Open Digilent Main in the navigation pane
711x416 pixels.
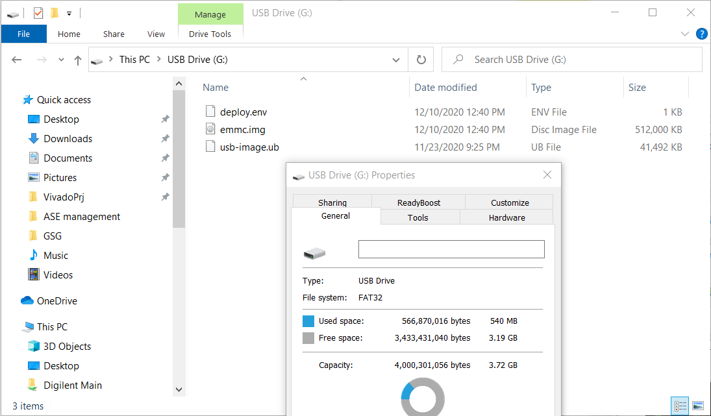tap(73, 385)
